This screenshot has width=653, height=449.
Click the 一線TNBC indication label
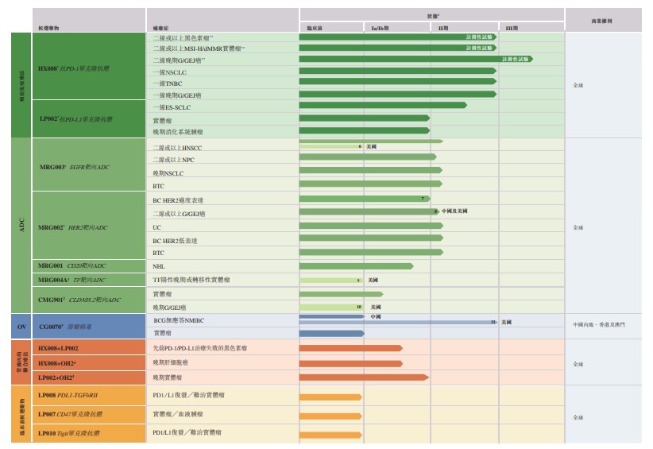click(x=168, y=83)
